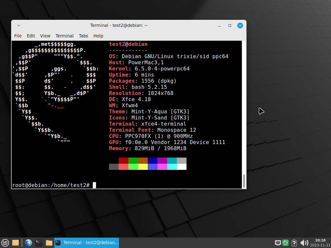The width and height of the screenshot is (331, 248).
Task: Click the show desktop icon in taskbar
Action: (x=15, y=243)
